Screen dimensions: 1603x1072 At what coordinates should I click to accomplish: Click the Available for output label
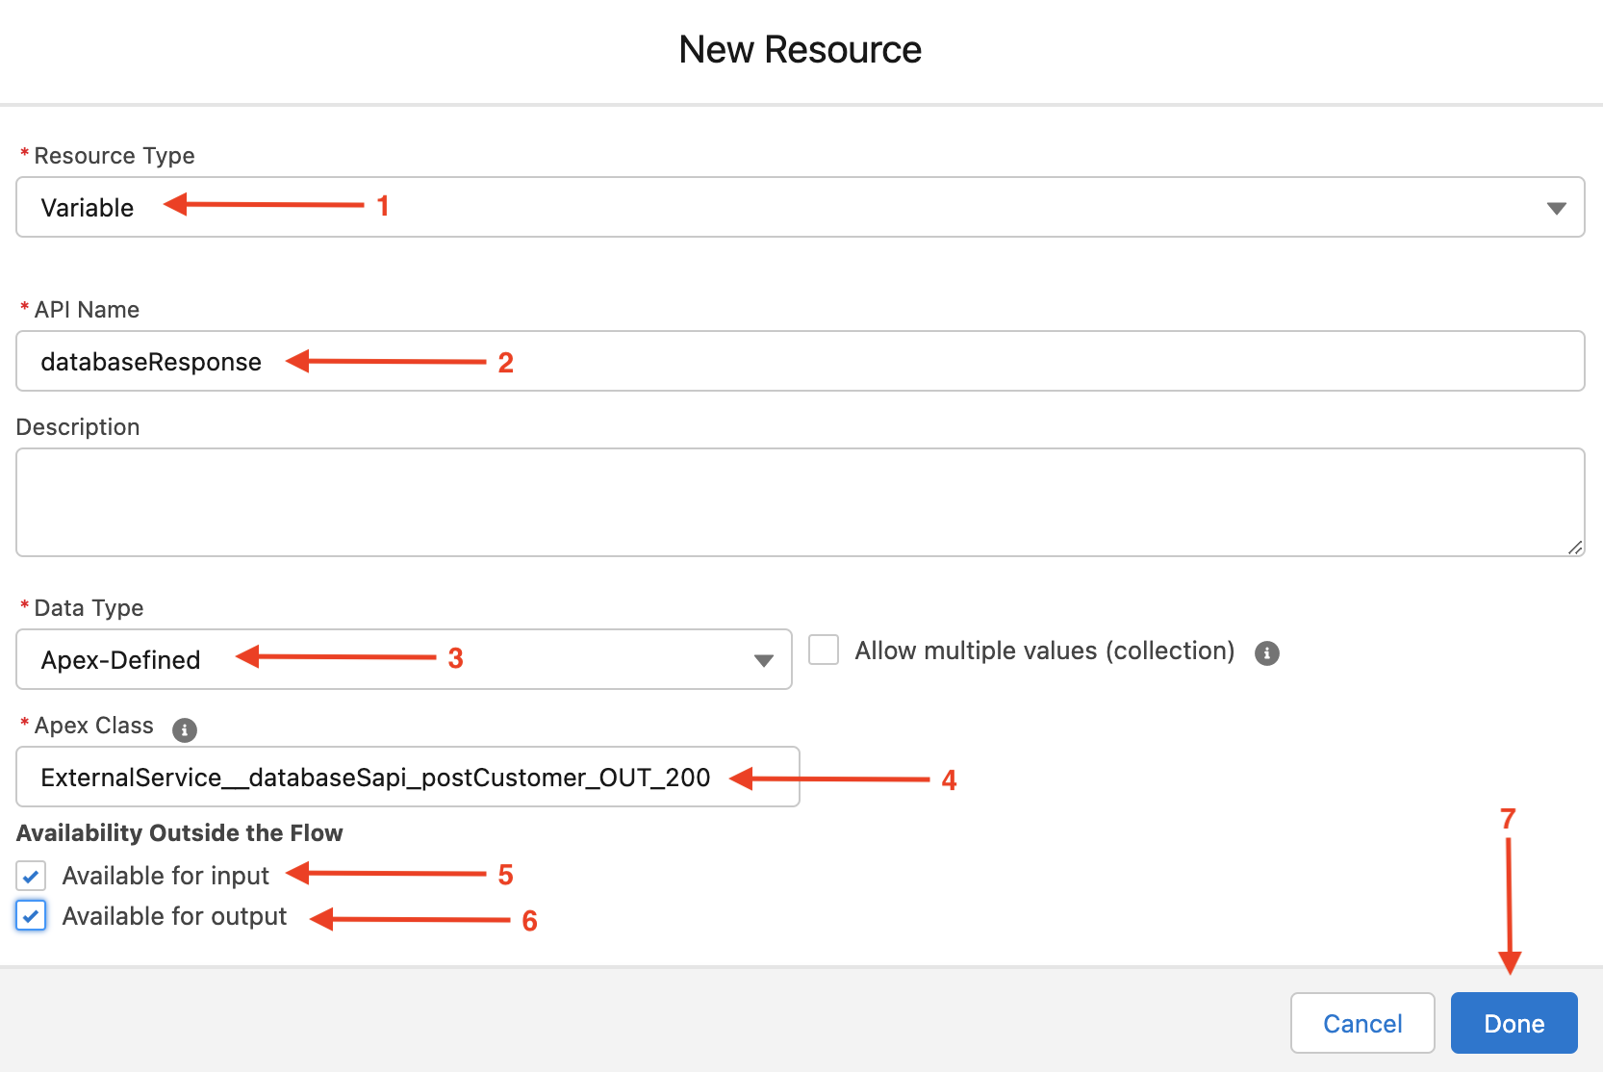tap(173, 915)
